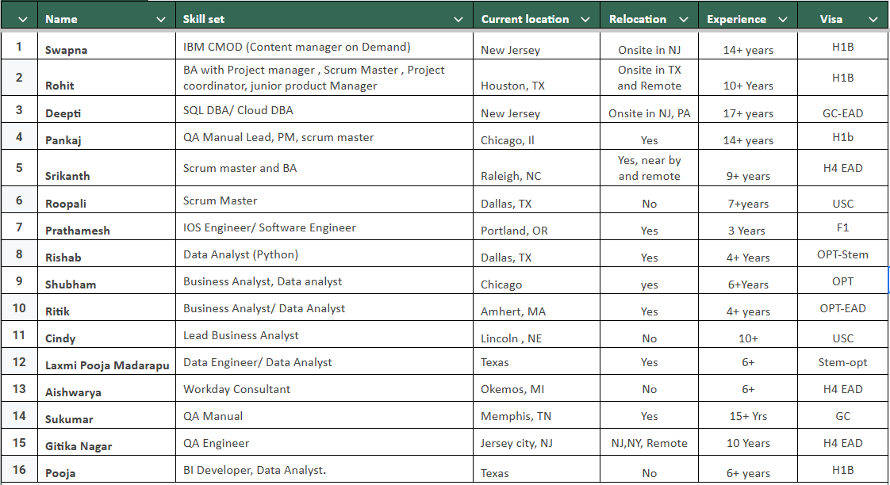This screenshot has width=890, height=485.
Task: Click the NJ,NY, Remote relocation cell
Action: [649, 443]
